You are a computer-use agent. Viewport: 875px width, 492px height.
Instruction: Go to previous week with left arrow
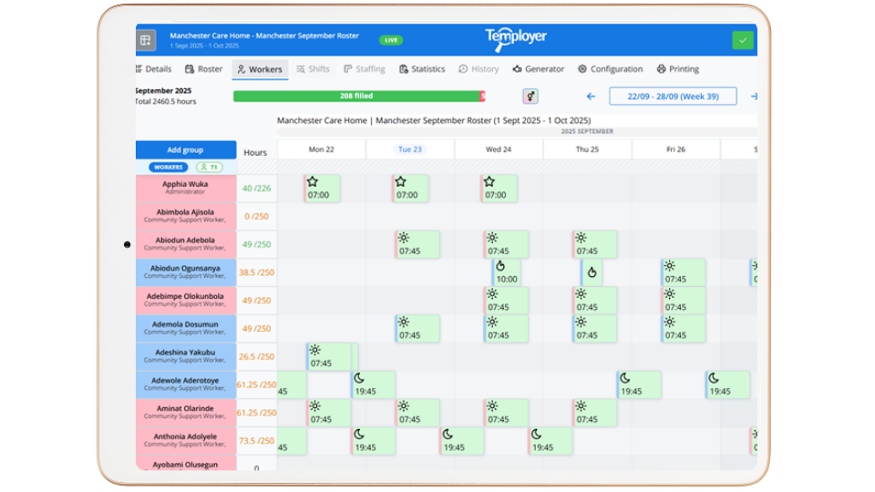[591, 96]
